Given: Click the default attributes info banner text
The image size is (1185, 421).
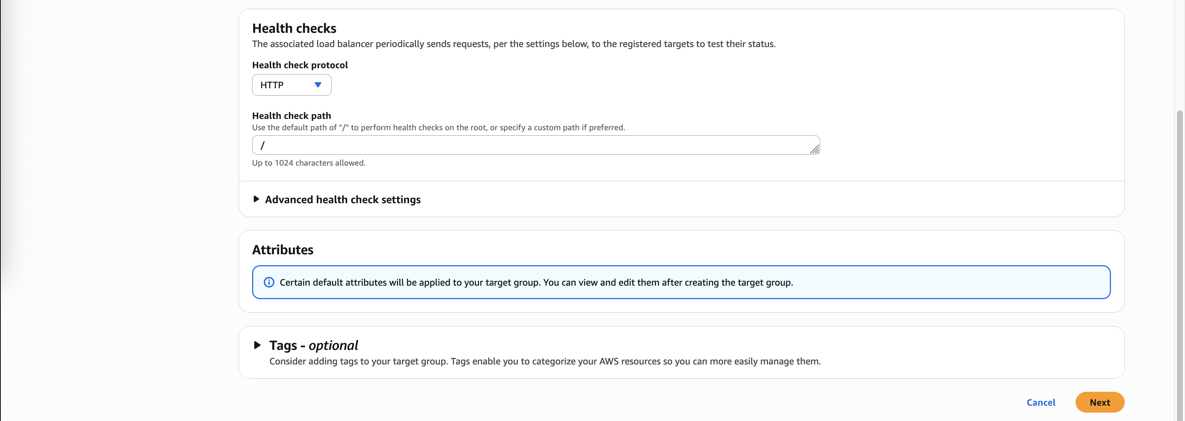Looking at the screenshot, I should (536, 282).
